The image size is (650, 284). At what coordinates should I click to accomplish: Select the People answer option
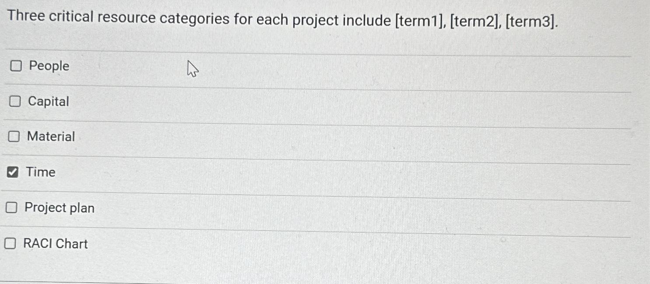(48, 67)
